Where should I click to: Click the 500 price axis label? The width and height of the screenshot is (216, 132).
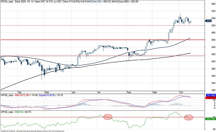[213, 26]
